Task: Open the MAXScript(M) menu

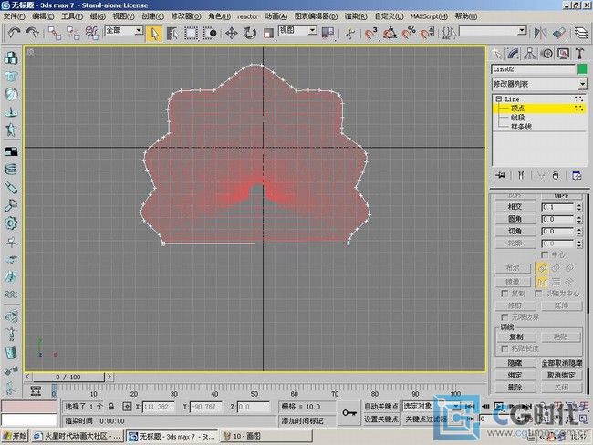Action: [x=429, y=16]
